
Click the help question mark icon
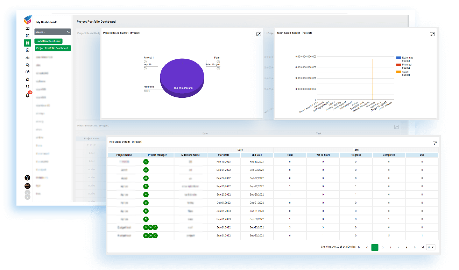[x=28, y=177]
